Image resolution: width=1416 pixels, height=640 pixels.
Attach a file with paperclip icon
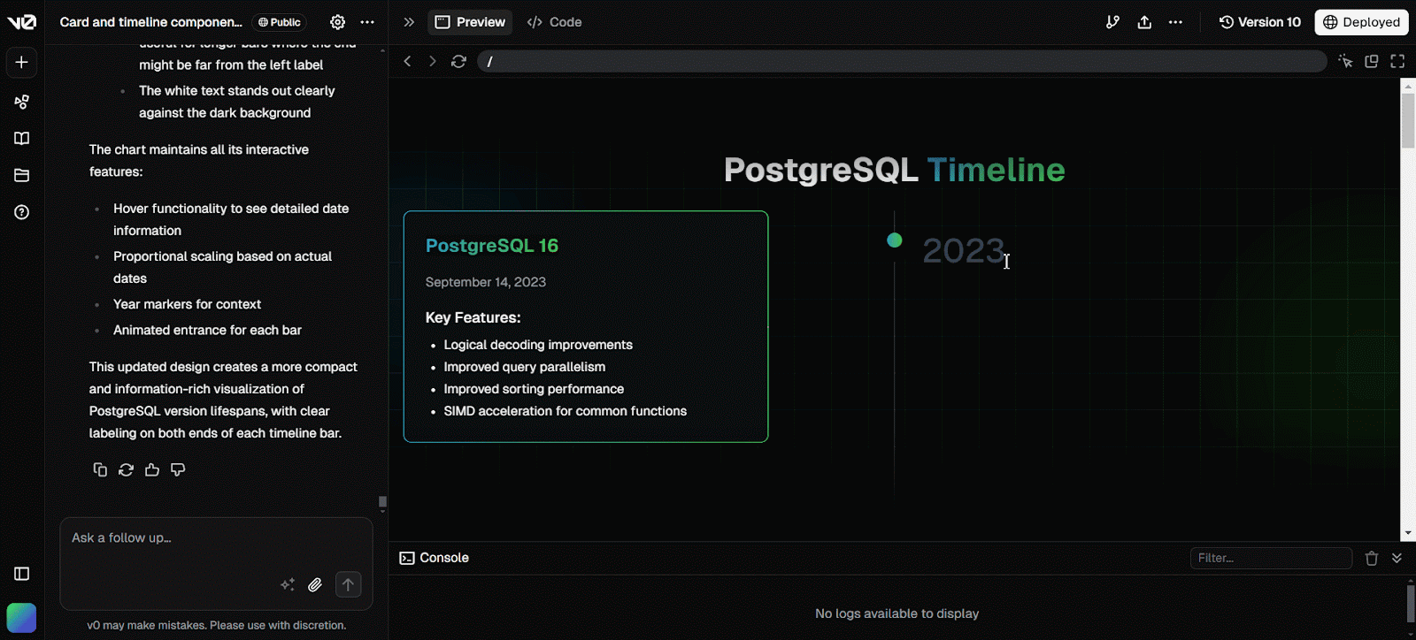(315, 584)
